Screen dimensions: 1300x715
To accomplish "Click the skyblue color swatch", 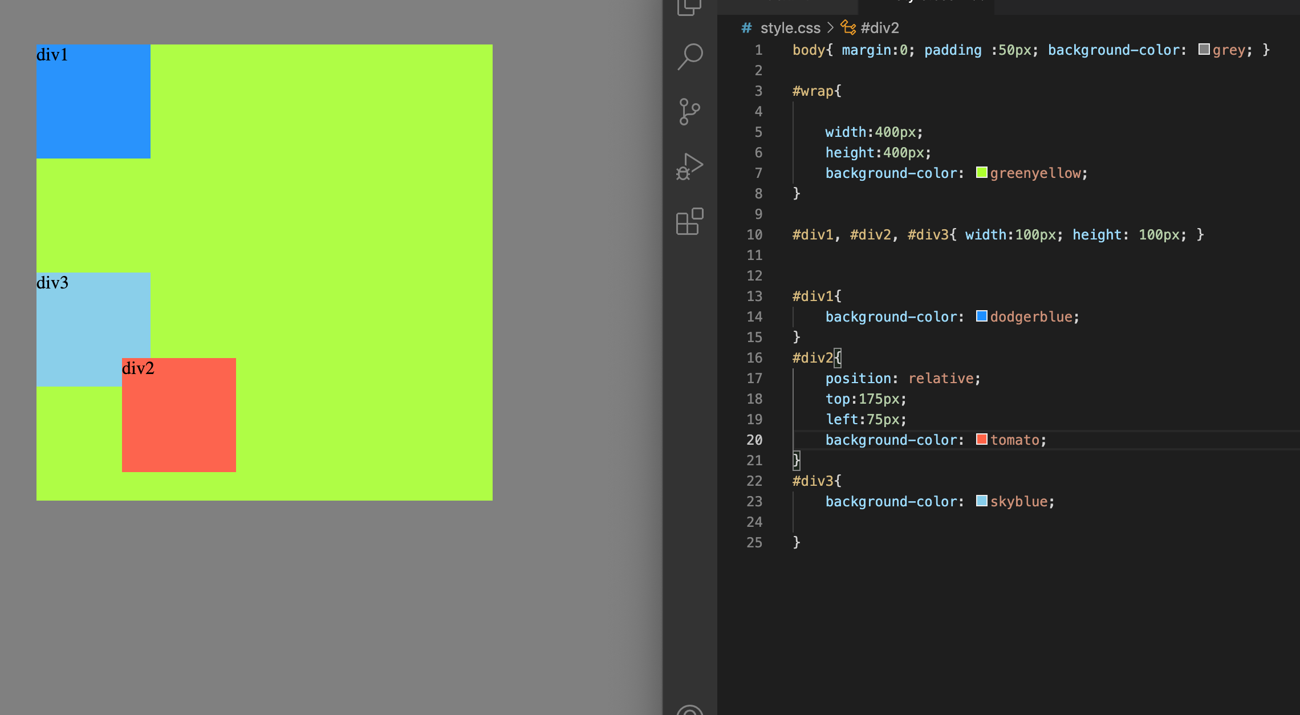I will pos(981,501).
